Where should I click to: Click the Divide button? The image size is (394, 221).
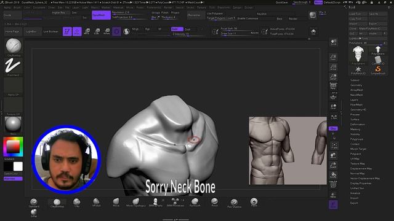(12, 15)
